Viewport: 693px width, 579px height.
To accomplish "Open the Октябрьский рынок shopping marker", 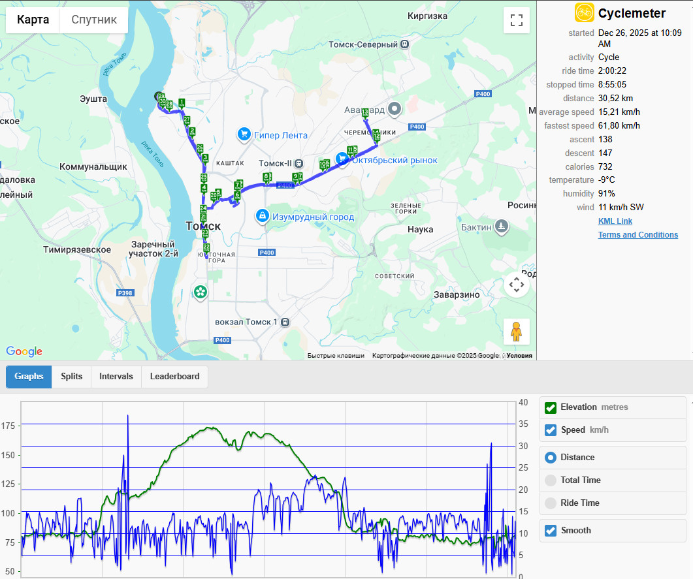I will pos(342,159).
